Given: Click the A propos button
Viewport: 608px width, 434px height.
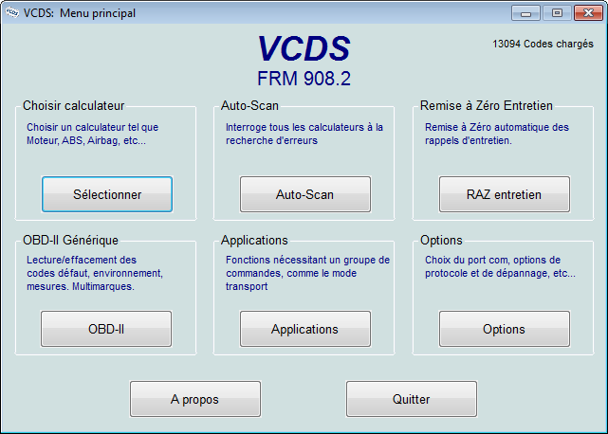Looking at the screenshot, I should point(195,399).
